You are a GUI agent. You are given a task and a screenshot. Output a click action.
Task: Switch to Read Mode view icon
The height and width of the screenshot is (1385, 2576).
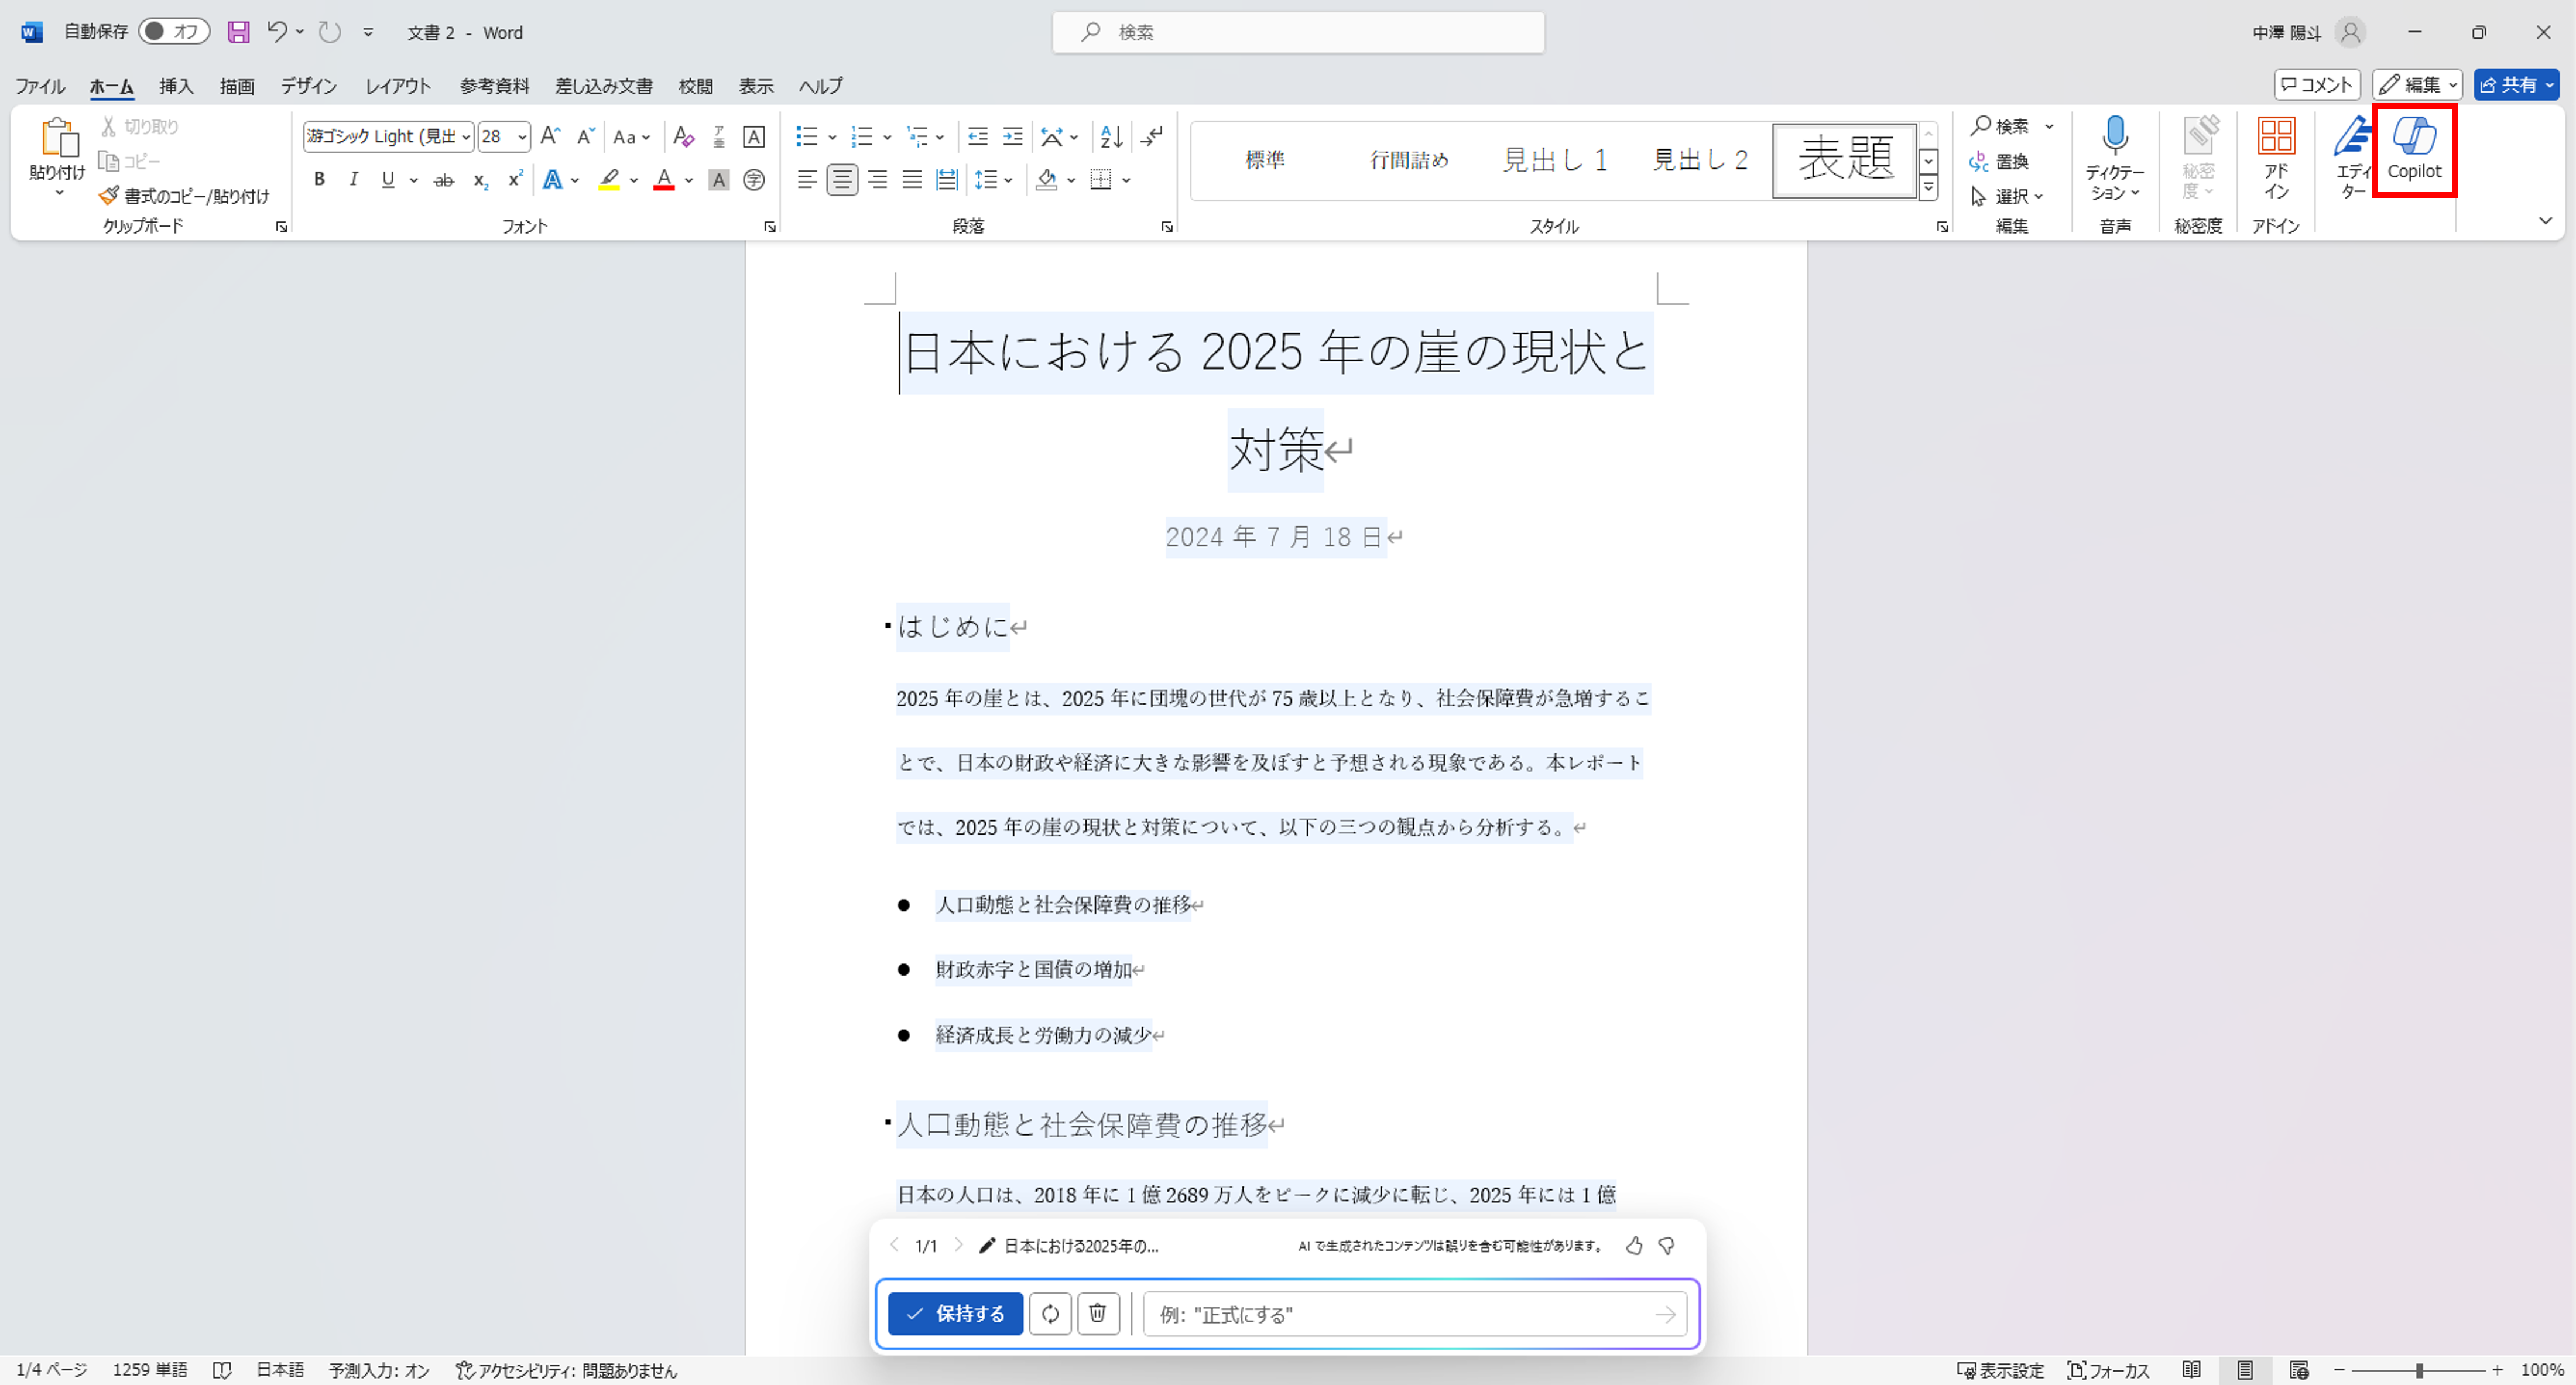pyautogui.click(x=2191, y=1370)
